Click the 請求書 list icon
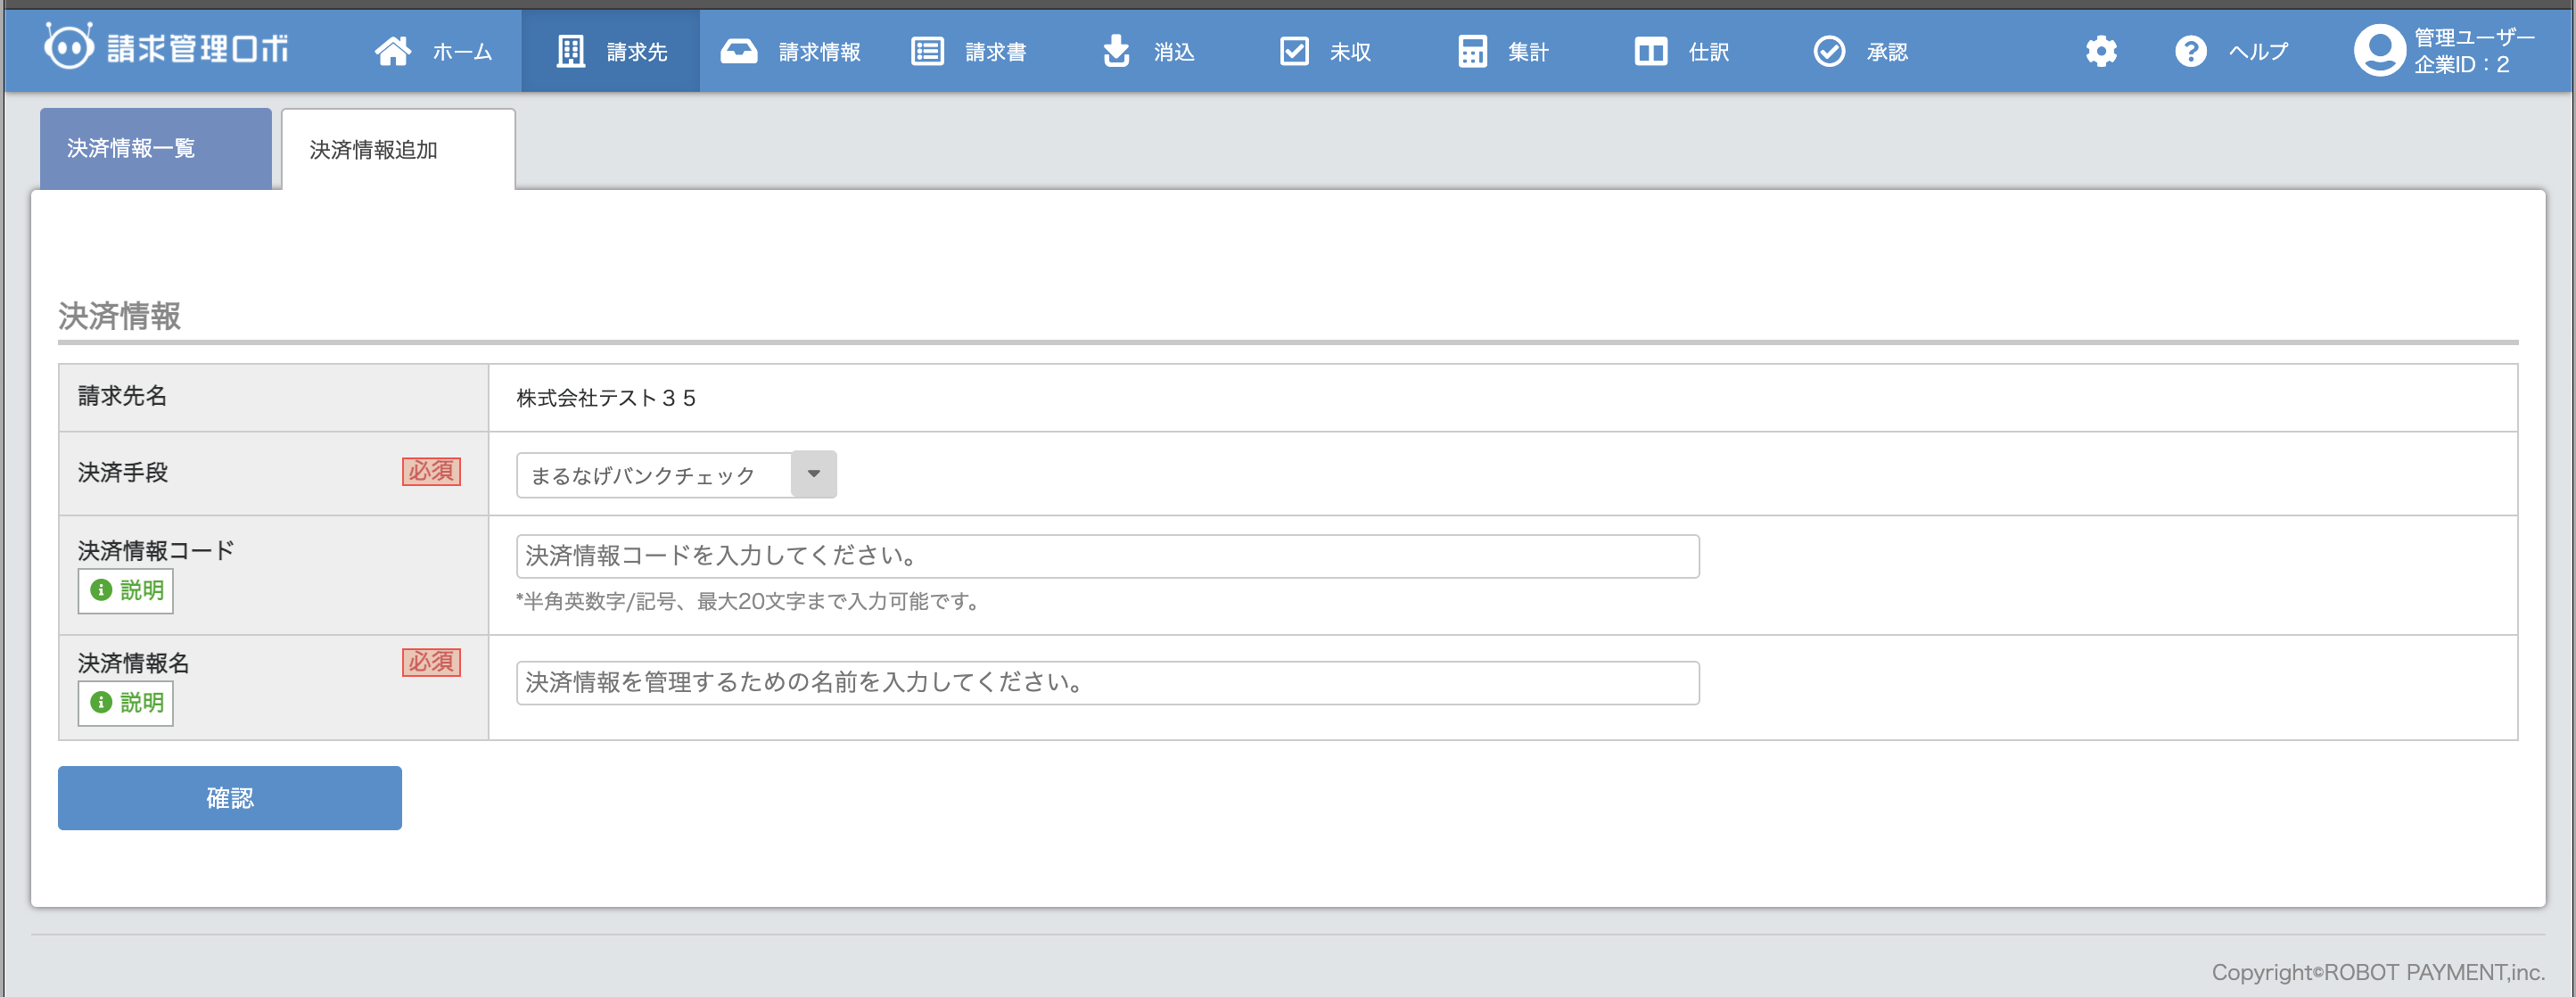 tap(927, 51)
